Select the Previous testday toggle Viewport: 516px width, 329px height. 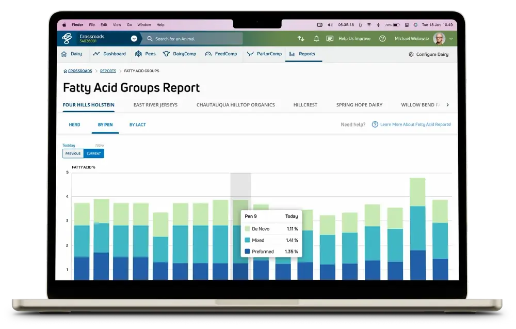click(73, 153)
